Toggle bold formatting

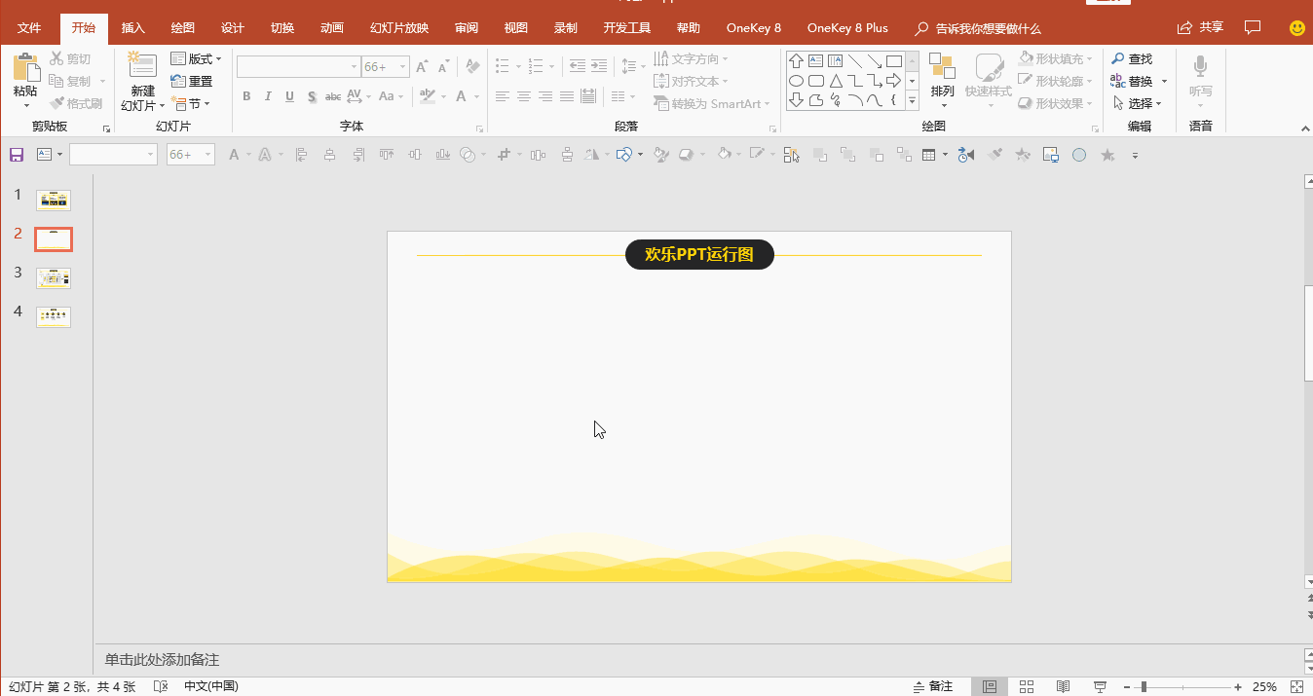pos(246,96)
